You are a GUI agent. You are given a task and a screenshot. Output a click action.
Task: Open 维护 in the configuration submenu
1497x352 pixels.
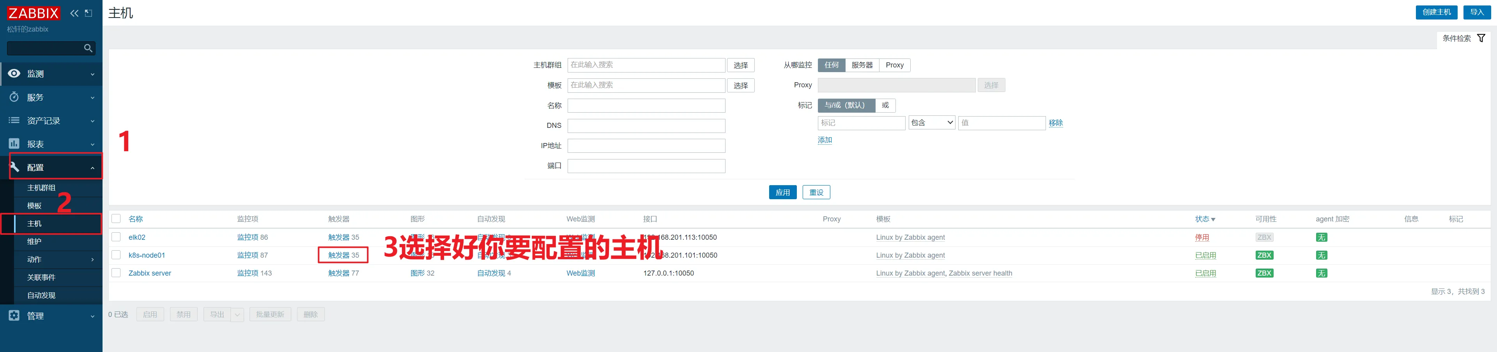tap(34, 242)
